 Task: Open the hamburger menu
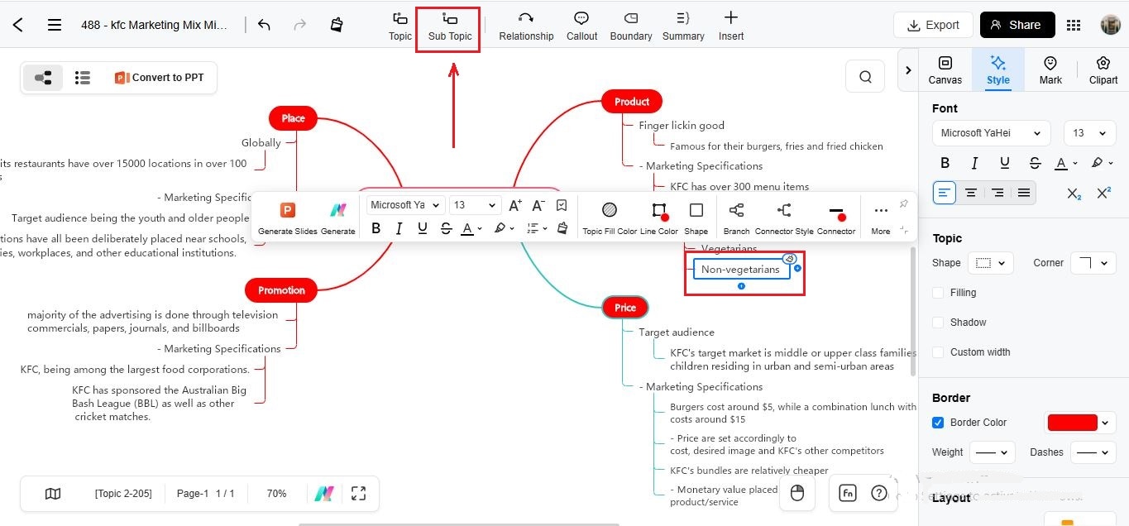point(55,25)
